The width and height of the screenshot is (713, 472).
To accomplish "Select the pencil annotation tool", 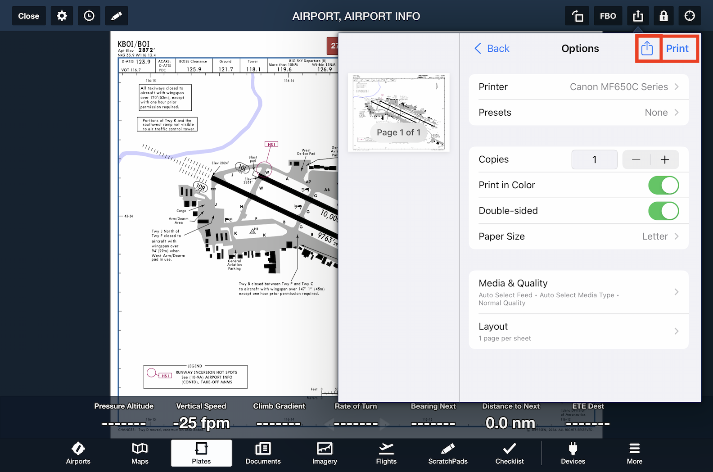I will pos(117,16).
